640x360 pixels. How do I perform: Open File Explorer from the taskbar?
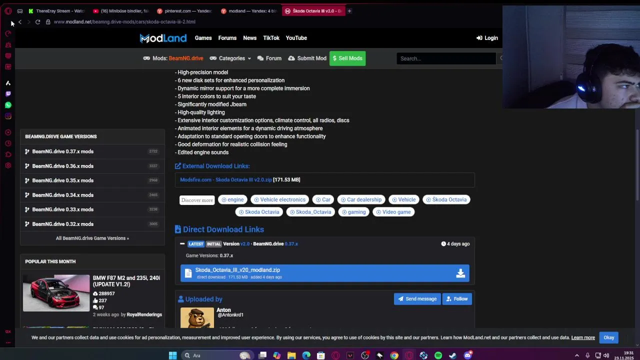coord(291,355)
